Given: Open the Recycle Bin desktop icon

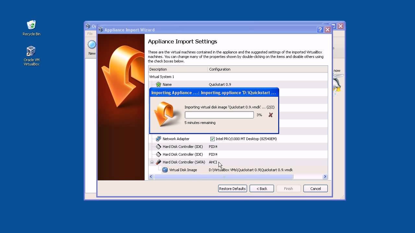Looking at the screenshot, I should coord(31,28).
